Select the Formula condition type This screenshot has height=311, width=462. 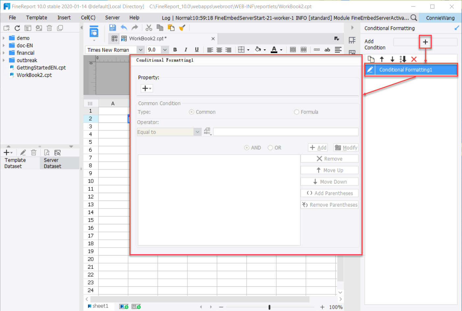(296, 112)
